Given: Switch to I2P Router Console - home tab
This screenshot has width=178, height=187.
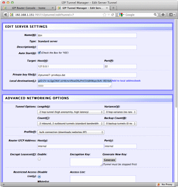Looking at the screenshot, I should (x=29, y=8).
